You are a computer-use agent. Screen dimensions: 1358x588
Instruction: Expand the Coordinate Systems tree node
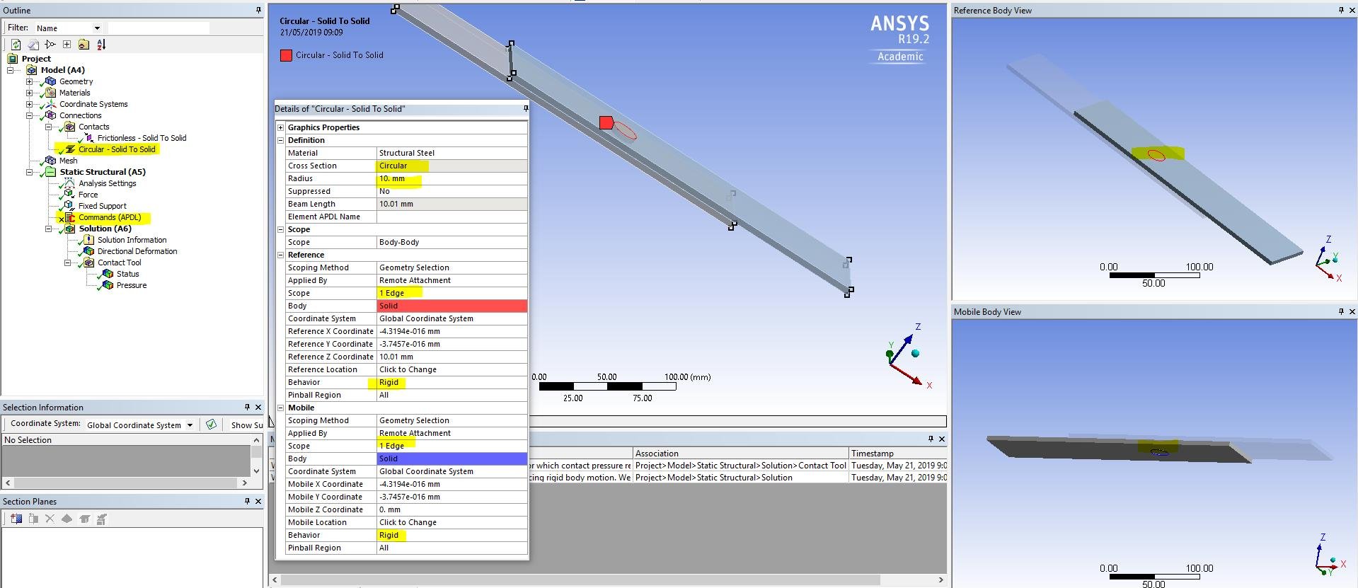coord(30,104)
